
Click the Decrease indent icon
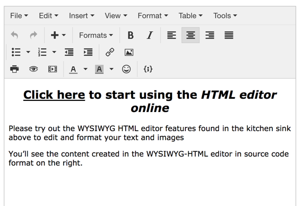tap(69, 52)
